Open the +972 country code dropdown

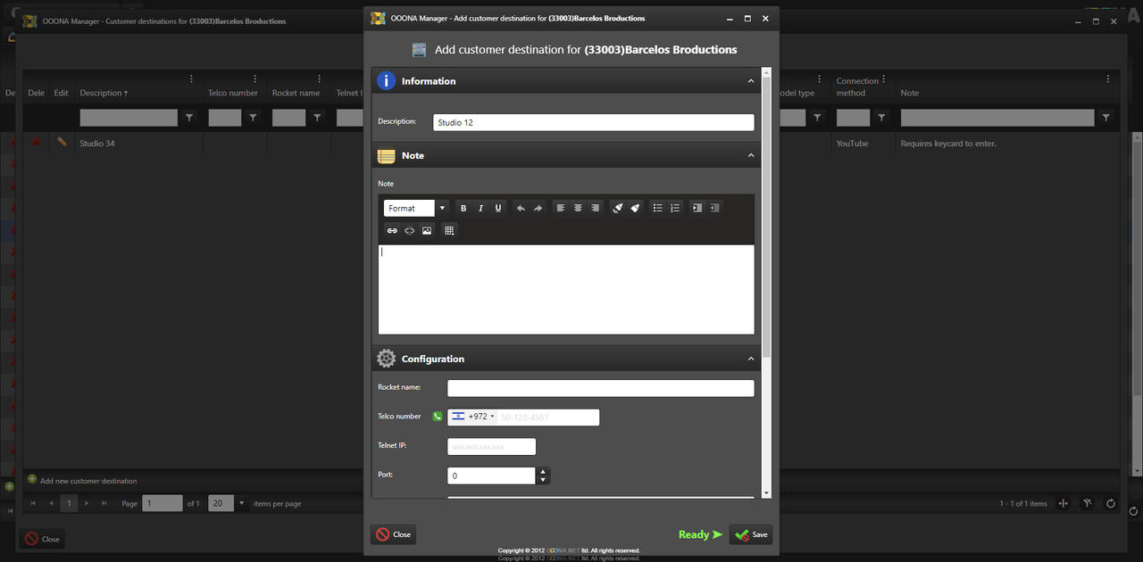click(x=473, y=417)
